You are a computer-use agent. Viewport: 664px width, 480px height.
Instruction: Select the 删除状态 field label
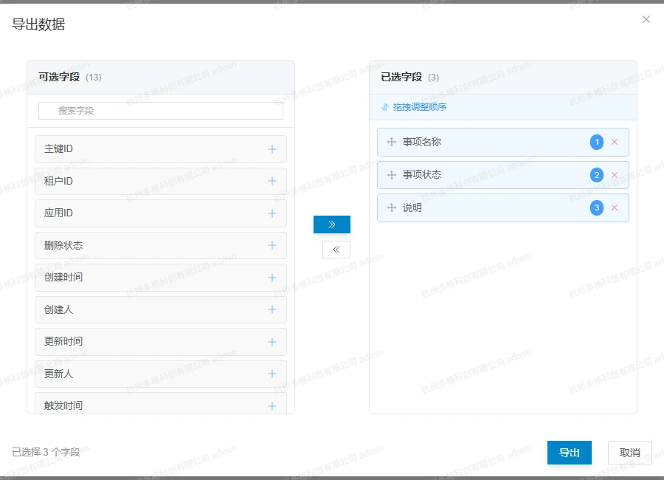pos(63,245)
